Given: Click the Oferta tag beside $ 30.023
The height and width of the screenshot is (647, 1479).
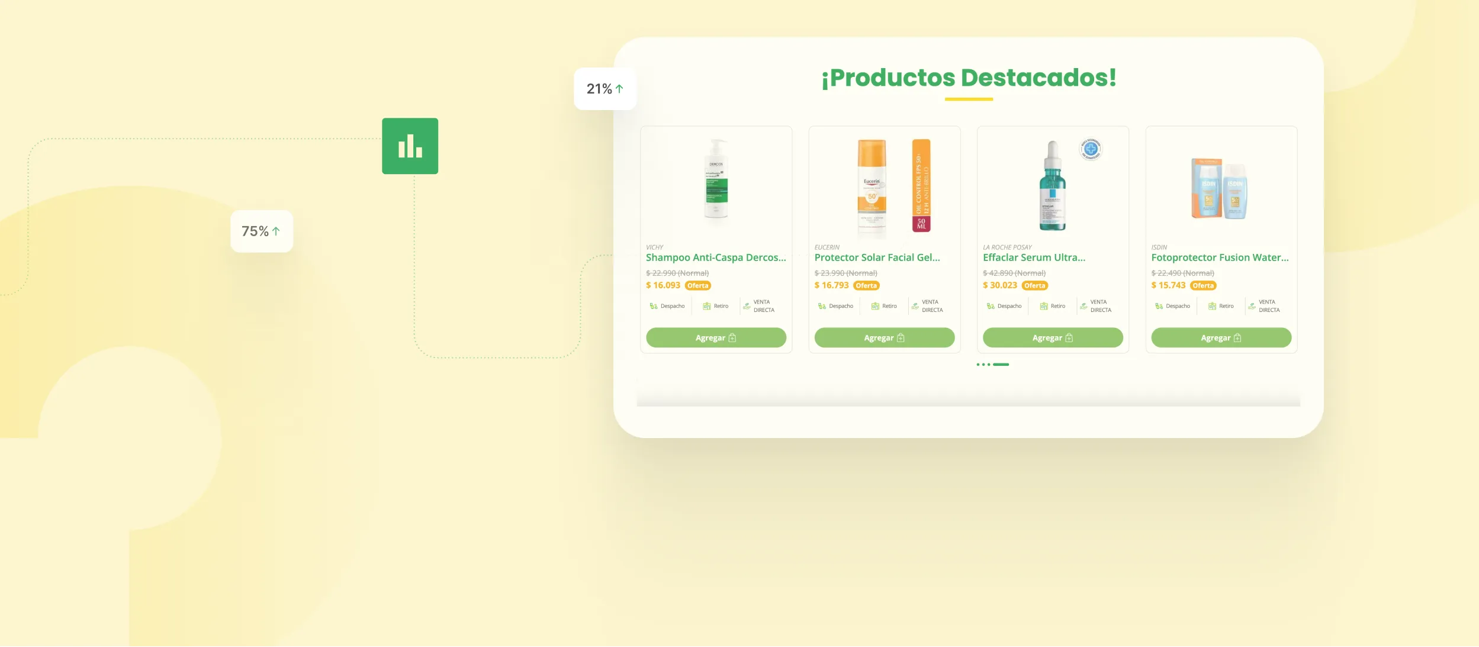Looking at the screenshot, I should tap(1035, 285).
